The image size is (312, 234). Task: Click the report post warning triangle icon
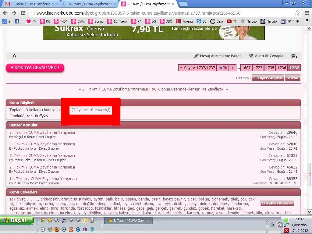[x=14, y=56]
